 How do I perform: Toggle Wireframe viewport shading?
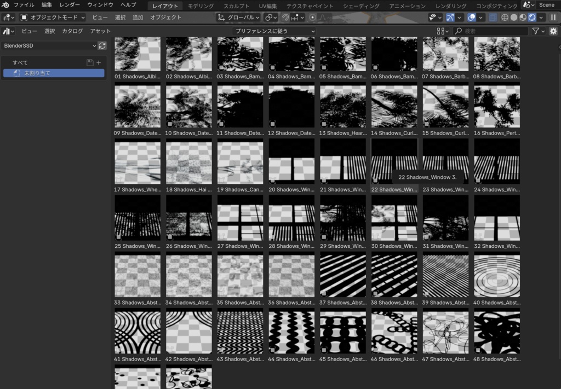[505, 18]
